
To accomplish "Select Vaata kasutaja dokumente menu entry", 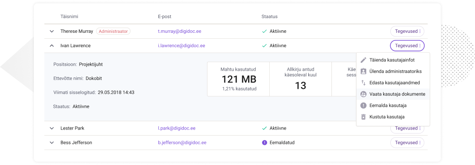I will point(393,94).
